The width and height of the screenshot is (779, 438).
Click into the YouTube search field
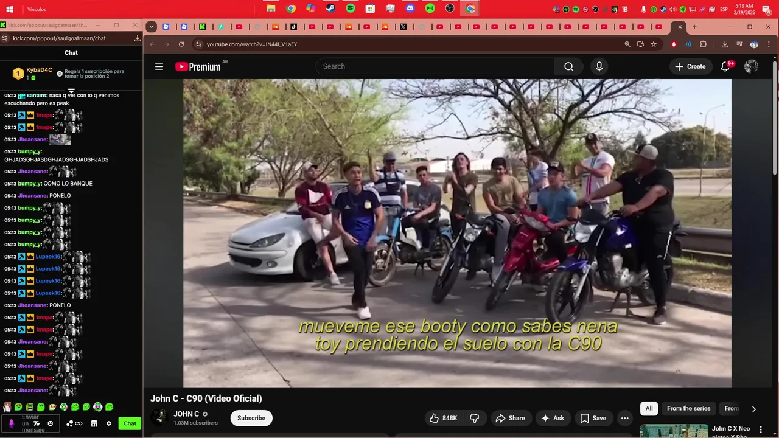click(435, 67)
